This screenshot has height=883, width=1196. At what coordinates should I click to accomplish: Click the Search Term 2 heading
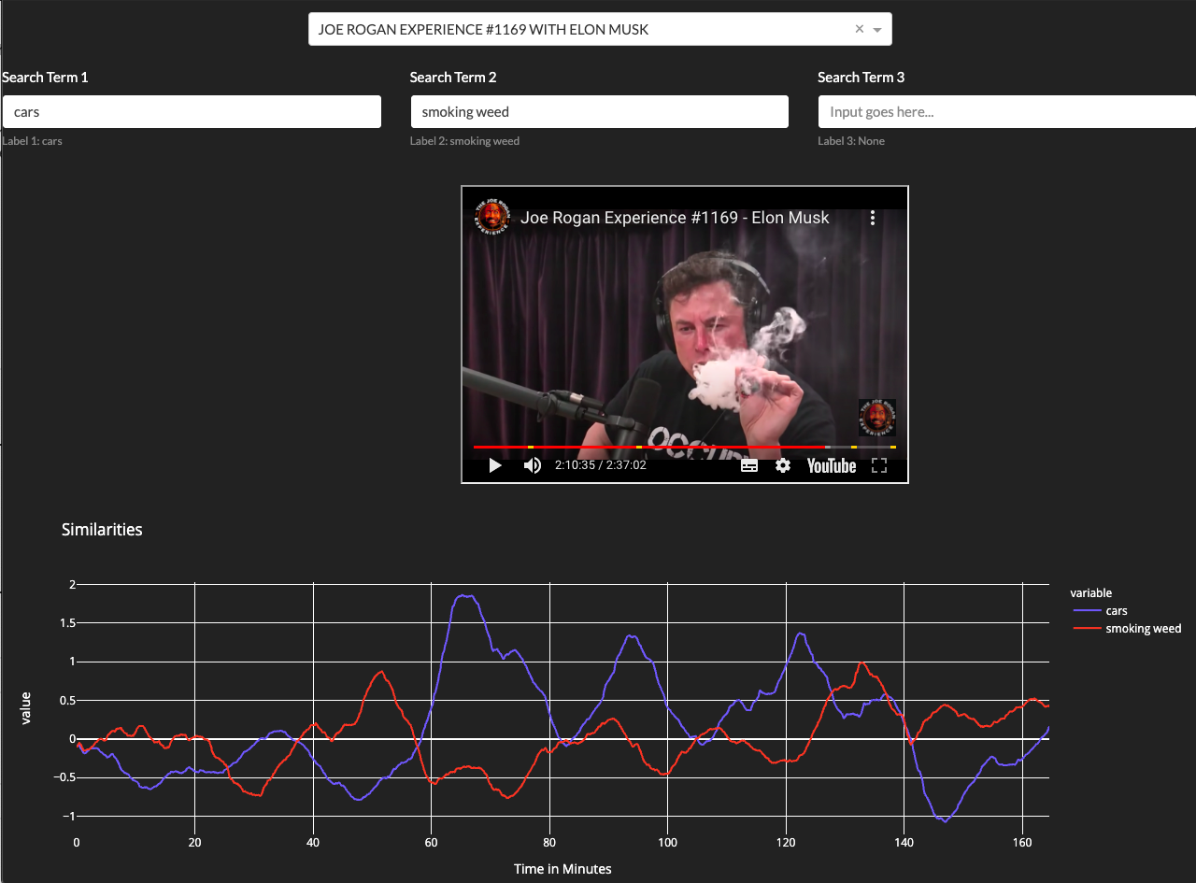click(453, 78)
